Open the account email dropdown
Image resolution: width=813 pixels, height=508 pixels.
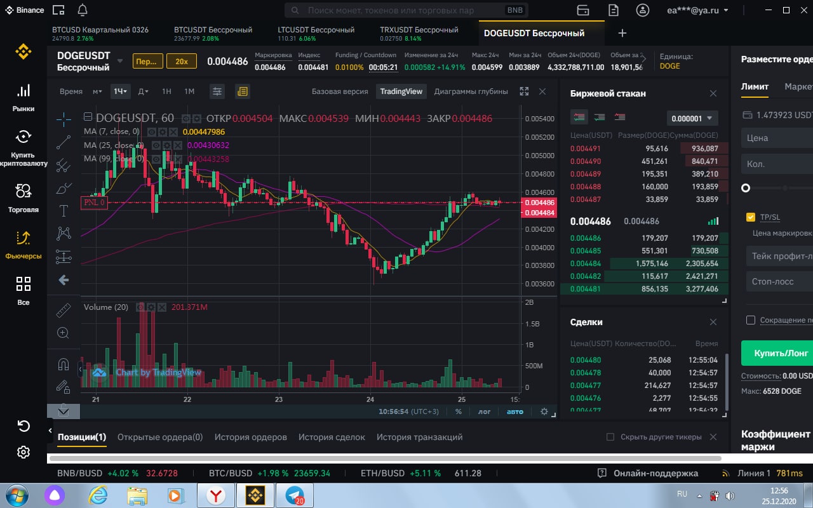(697, 10)
